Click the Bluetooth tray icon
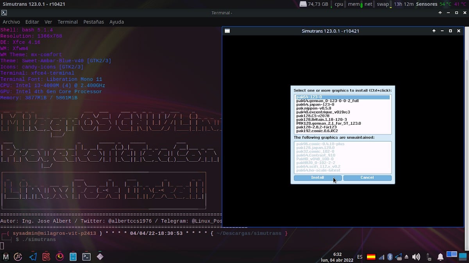Image resolution: width=469 pixels, height=263 pixels. point(390,257)
